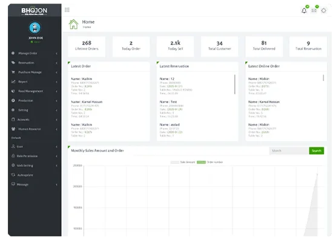The width and height of the screenshot is (336, 240).
Task: Open the Purchase Manage menu
Action: 35,72
